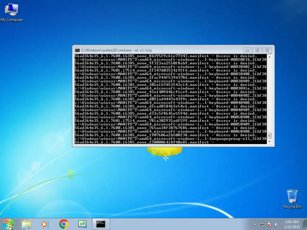Open the My Computer desktop icon
The height and width of the screenshot is (230, 307).
tap(12, 13)
